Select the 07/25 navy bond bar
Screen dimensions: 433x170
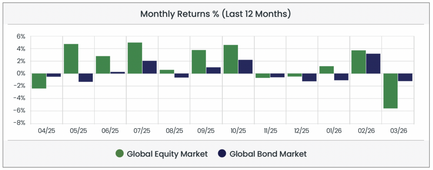pos(149,67)
